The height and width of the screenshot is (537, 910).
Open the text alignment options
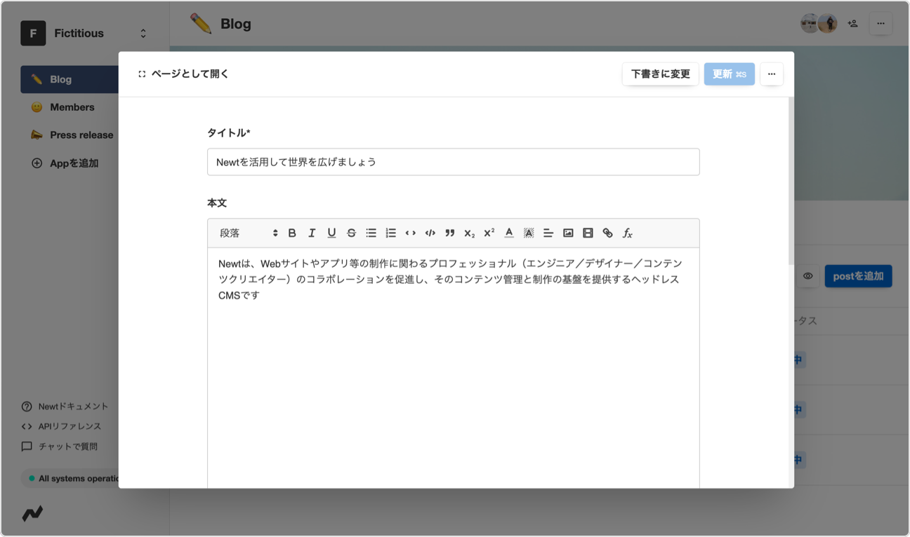pyautogui.click(x=548, y=233)
